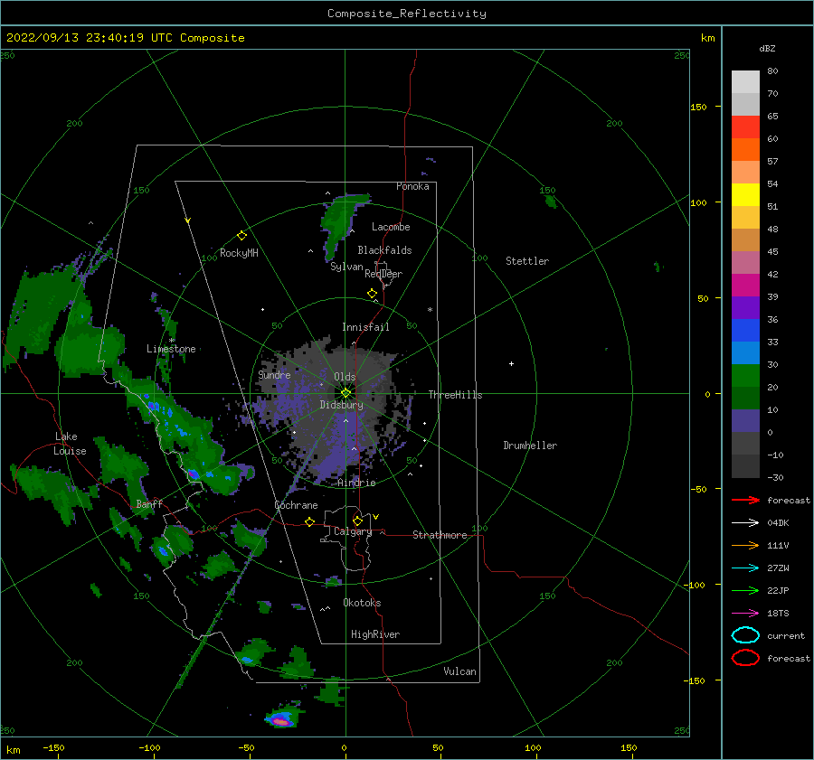Click the red forecast arrow in legend
Viewport: 814px width, 760px height.
click(745, 500)
